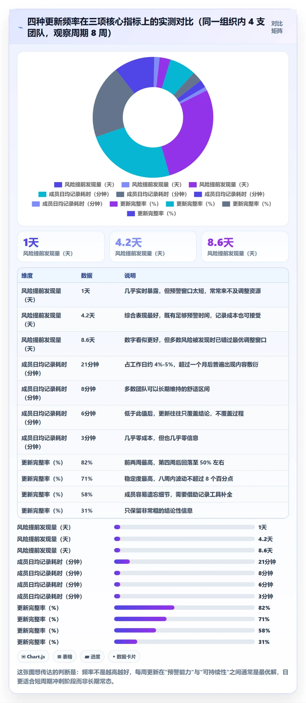This screenshot has height=703, width=306.
Task: Toggle gray 更新完整率 legend item
Action: tap(247, 204)
